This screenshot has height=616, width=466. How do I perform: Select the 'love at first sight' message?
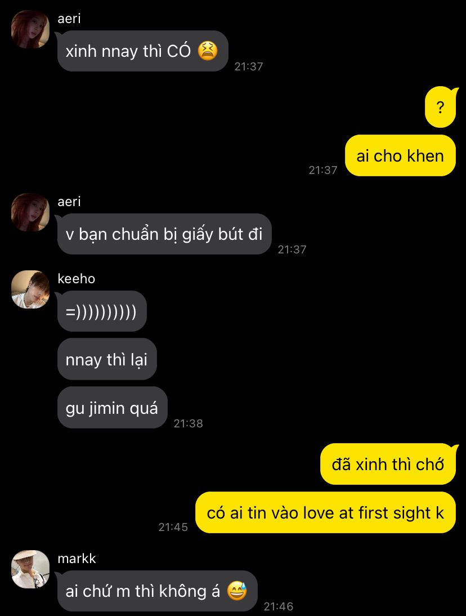point(325,512)
